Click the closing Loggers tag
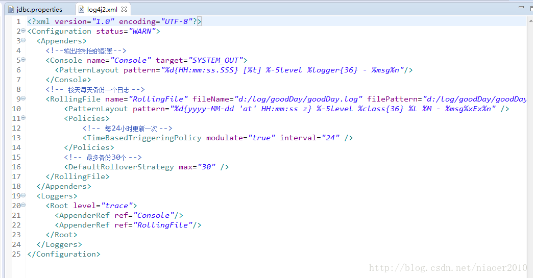This screenshot has width=533, height=278. [x=59, y=244]
